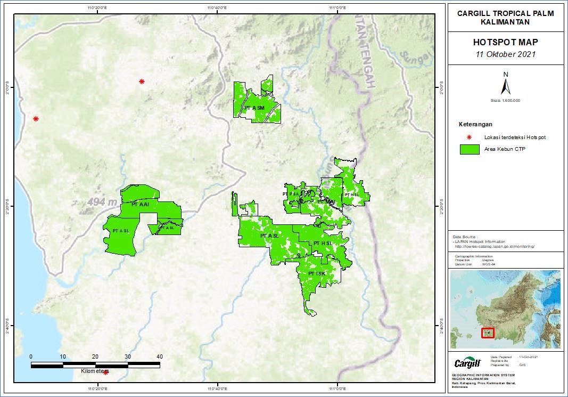Select the 'REGION KALIMANTAN' footer line
Screen dimensions: 568x397
coord(470,379)
